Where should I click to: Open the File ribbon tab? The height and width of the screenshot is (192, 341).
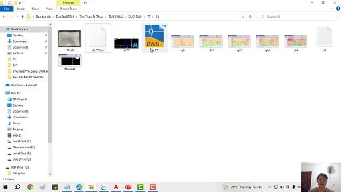click(x=6, y=9)
